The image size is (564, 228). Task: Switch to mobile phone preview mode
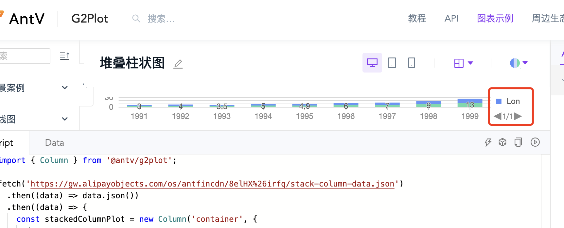411,62
